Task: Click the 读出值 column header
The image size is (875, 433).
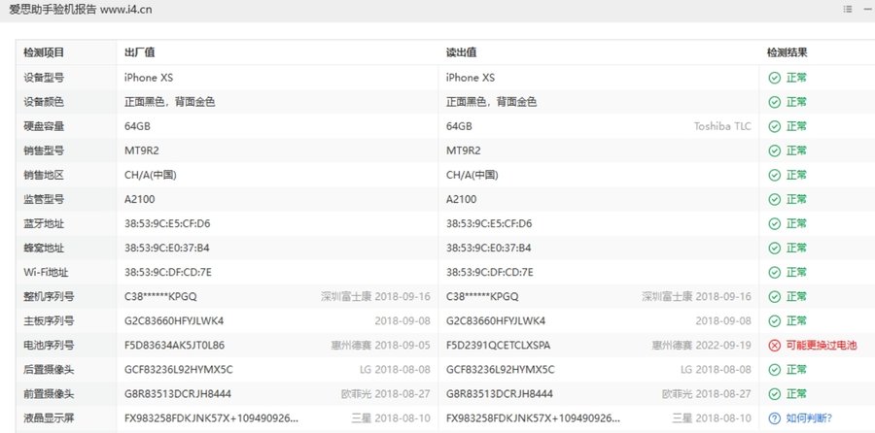Action: pyautogui.click(x=461, y=52)
